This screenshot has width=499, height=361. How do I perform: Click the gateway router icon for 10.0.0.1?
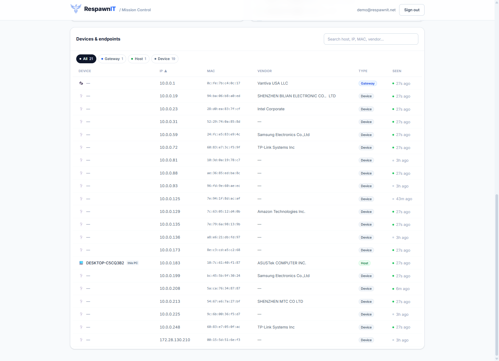(81, 83)
